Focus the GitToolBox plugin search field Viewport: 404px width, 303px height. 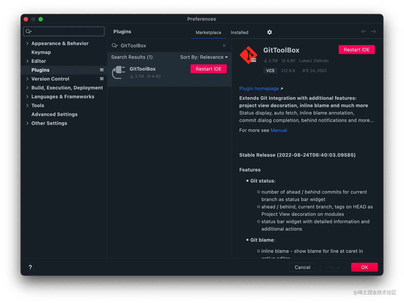coord(169,45)
